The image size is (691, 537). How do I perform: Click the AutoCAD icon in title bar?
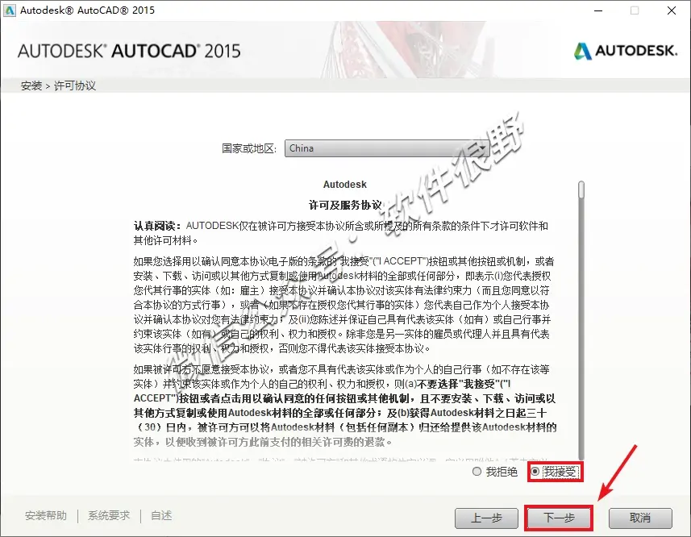[9, 10]
